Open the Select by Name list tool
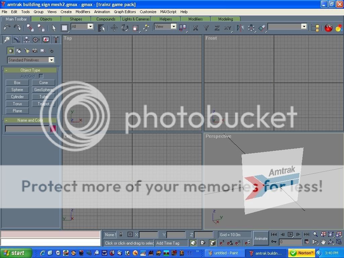 click(x=101, y=28)
